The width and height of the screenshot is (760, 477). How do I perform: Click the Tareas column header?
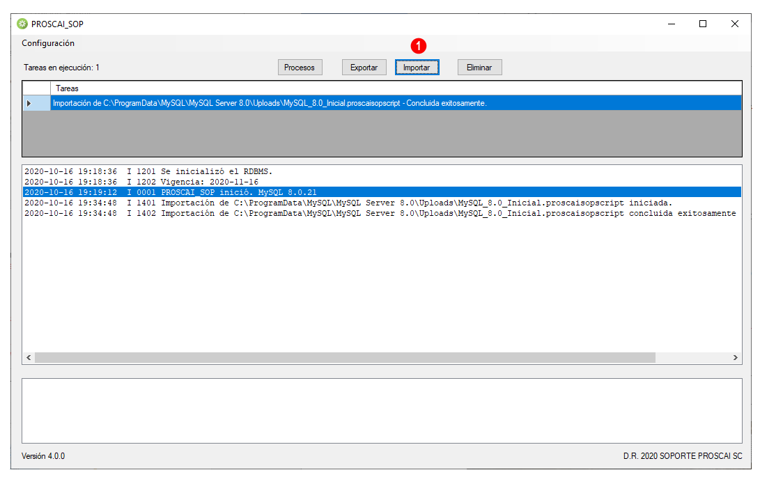(x=396, y=88)
